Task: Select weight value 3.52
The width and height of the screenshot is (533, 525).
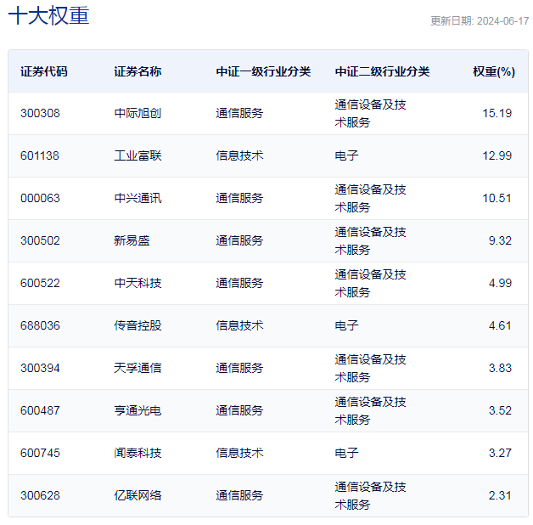Action: point(500,410)
